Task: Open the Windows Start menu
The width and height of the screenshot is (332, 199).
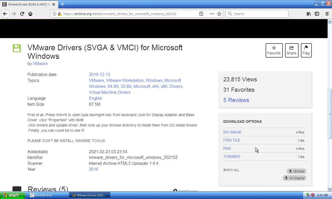Action: pos(12,195)
